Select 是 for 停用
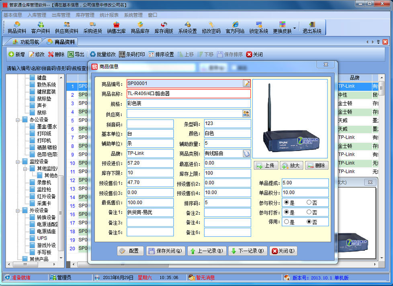Viewport: 393px width, 286px height. pyautogui.click(x=287, y=222)
